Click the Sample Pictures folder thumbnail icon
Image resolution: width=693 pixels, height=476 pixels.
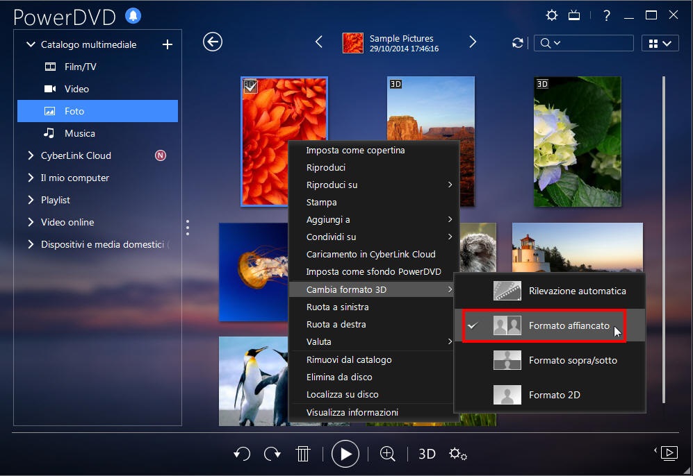tap(352, 43)
